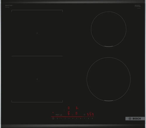
Task: Set power level 0 on the slider scale
Action: tap(57, 118)
